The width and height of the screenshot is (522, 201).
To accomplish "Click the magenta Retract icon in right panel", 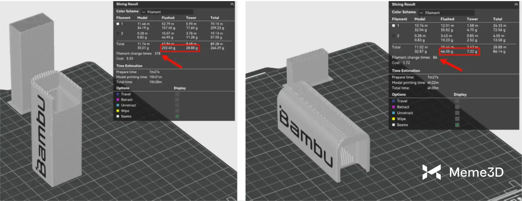I will (x=393, y=107).
